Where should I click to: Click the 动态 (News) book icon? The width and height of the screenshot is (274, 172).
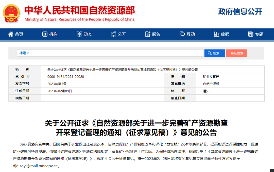coord(79,34)
